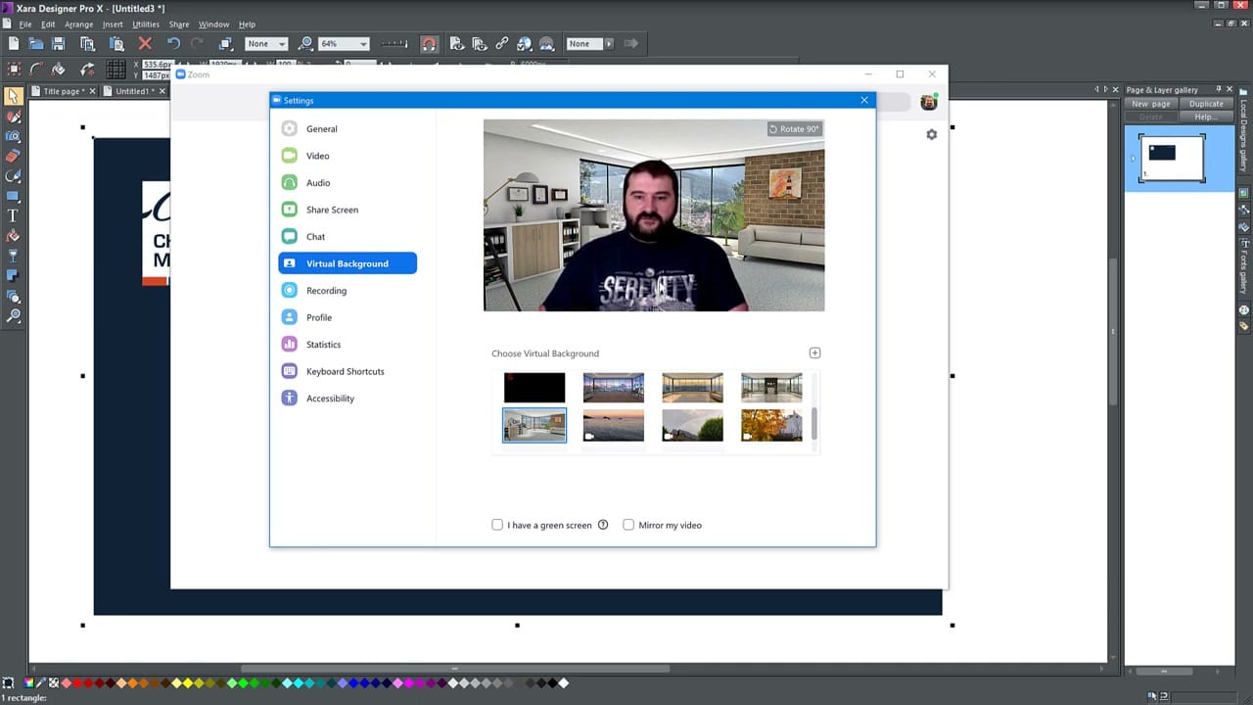The width and height of the screenshot is (1253, 705).
Task: Select the Photo tool camera icon
Action: click(14, 137)
